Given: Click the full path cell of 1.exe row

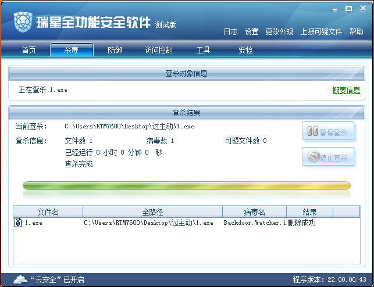Looking at the screenshot, I should pos(148,223).
